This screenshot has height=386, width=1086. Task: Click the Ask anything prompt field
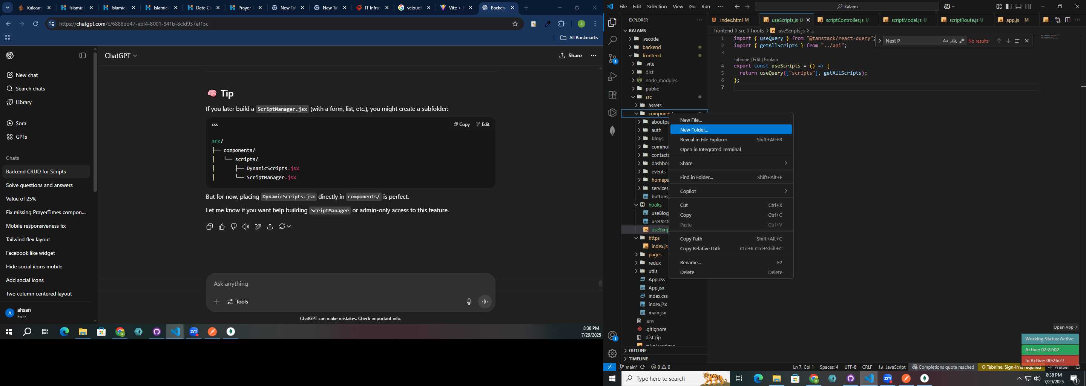tap(350, 284)
